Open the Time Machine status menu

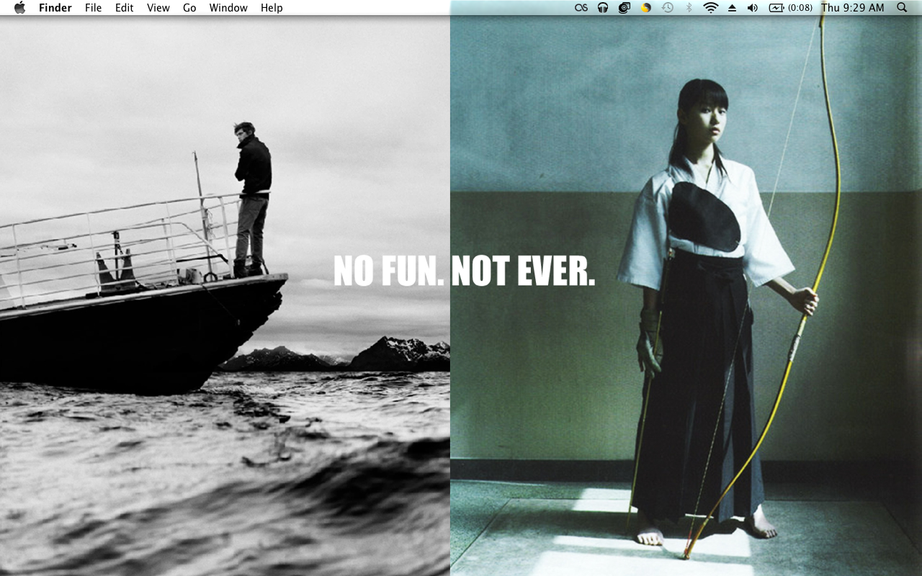[668, 8]
